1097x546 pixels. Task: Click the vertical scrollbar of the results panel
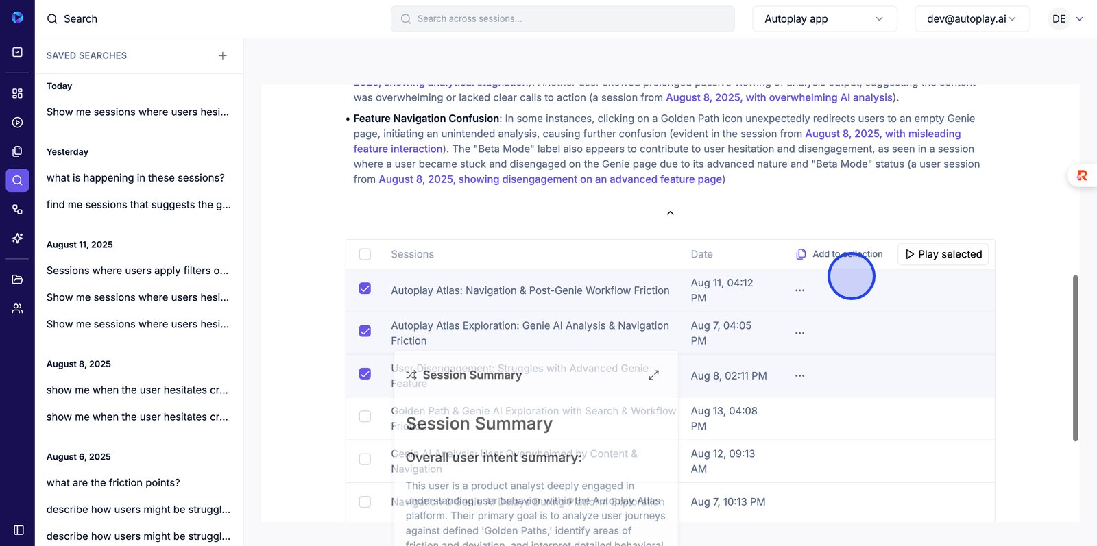tap(1075, 358)
